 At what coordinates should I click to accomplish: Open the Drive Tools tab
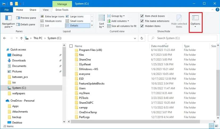(62, 10)
